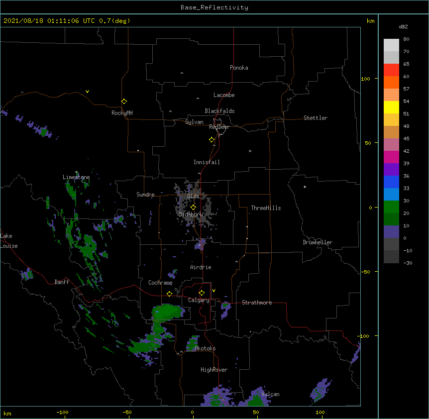This screenshot has height=419, width=429.
Task: Click the dBZ legend heading
Action: coord(403,27)
